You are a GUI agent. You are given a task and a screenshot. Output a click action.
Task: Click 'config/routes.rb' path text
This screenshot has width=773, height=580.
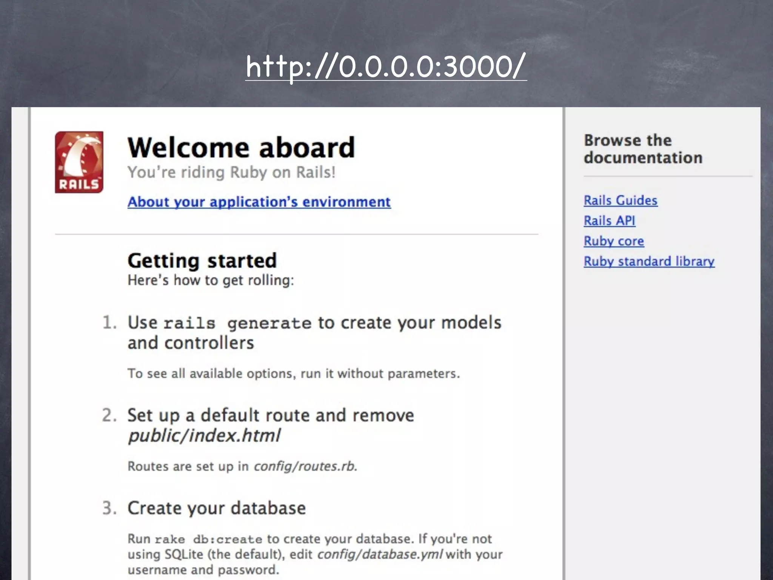tap(304, 466)
